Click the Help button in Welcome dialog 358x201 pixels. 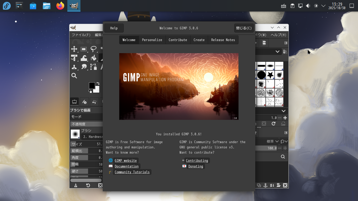tap(114, 28)
